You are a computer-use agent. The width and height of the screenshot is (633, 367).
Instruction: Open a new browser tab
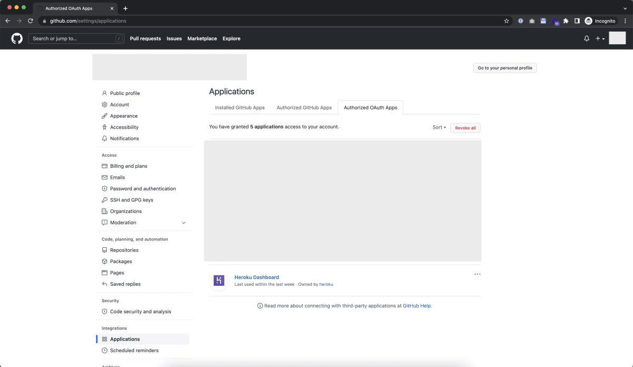[125, 8]
